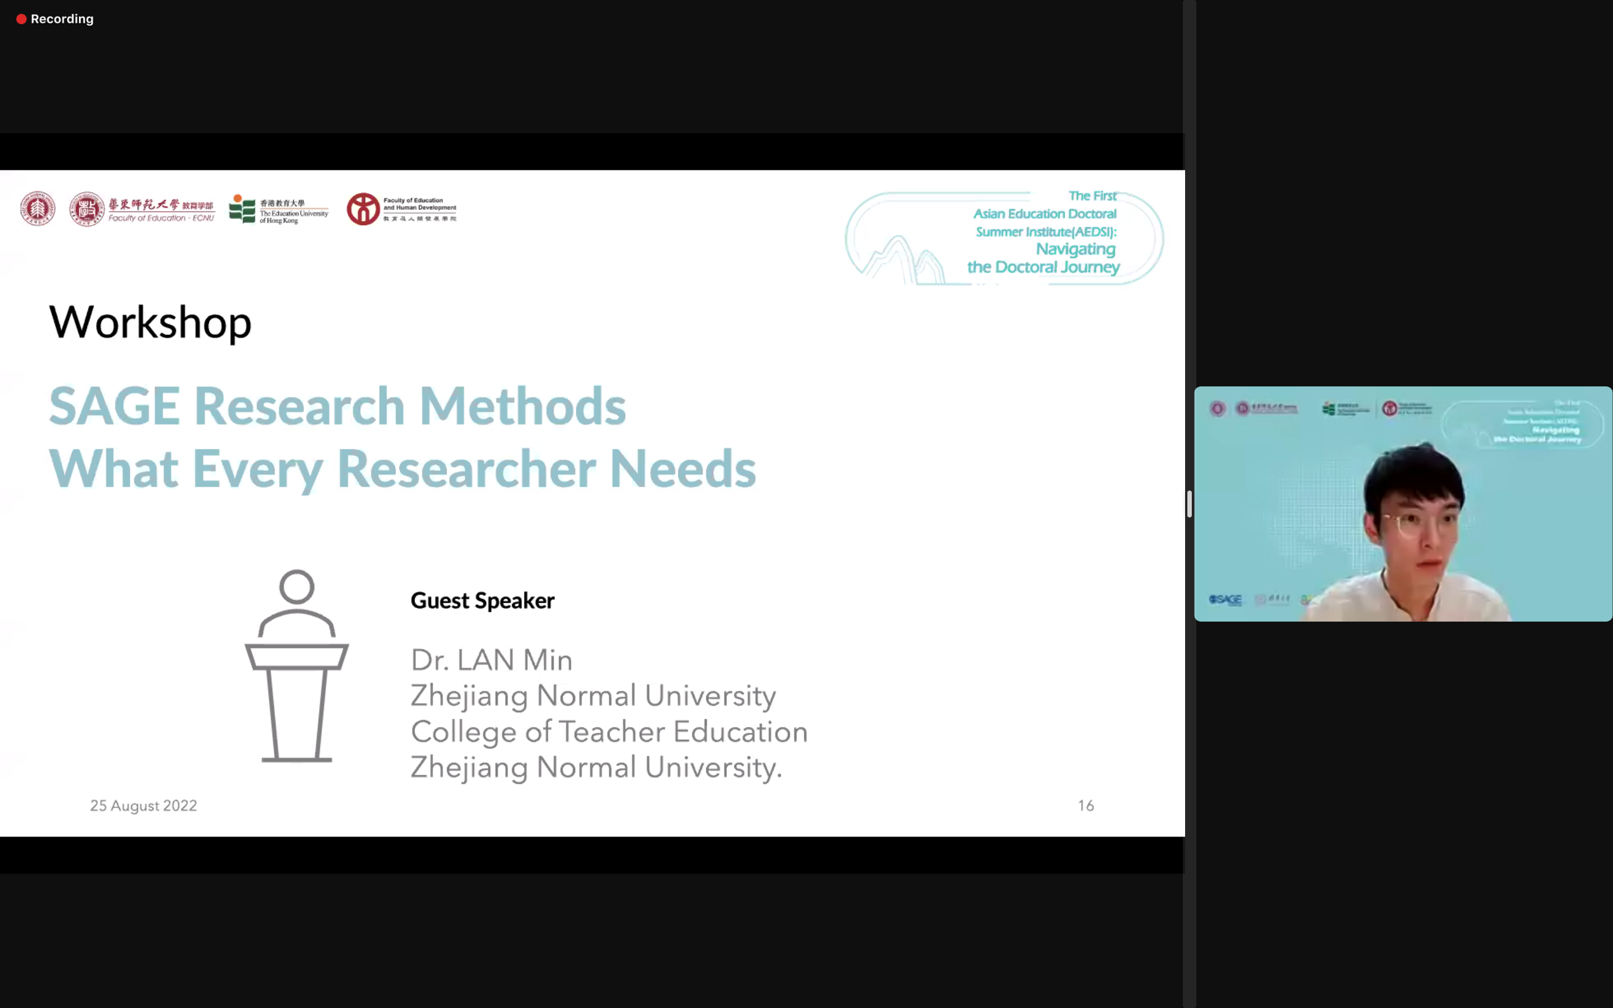Click the Guest Speaker label

click(483, 601)
